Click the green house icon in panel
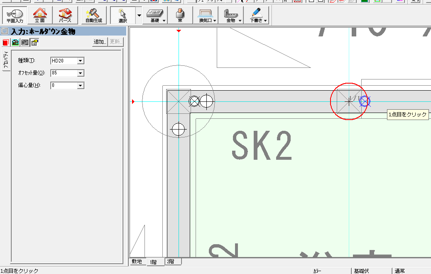The image size is (431, 274). tap(15, 43)
